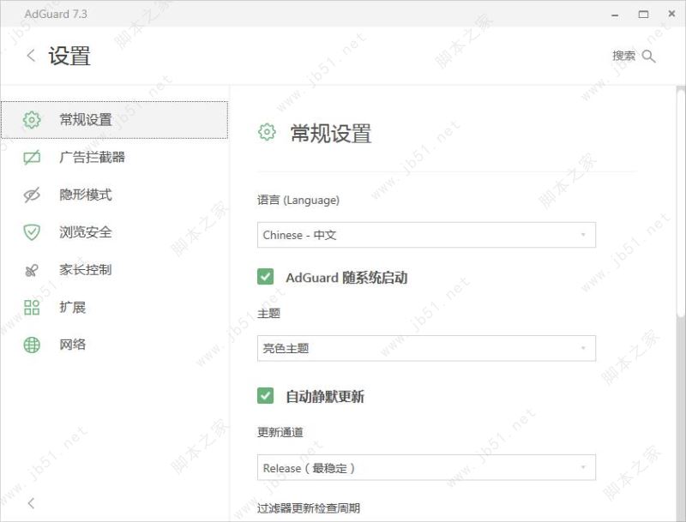This screenshot has width=686, height=522.
Task: Uncheck the 自动静默更新 checkbox
Action: pyautogui.click(x=266, y=396)
